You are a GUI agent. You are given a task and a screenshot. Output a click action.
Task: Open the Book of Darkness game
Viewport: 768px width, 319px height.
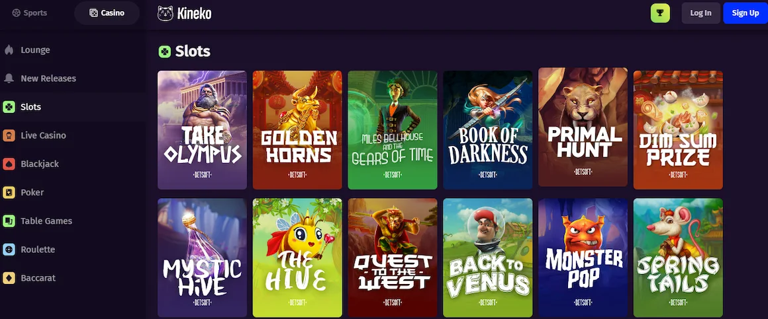click(488, 130)
